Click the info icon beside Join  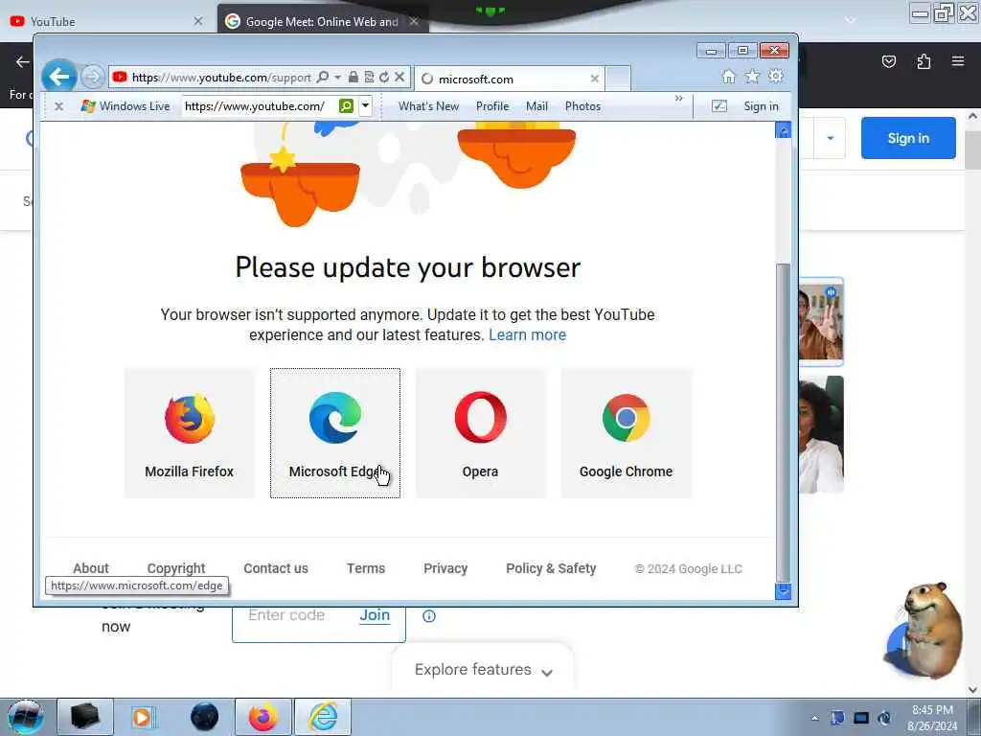coord(429,616)
